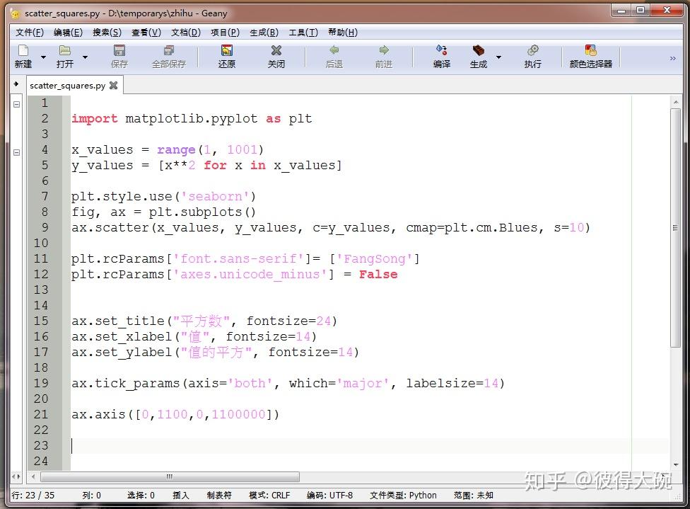Image resolution: width=690 pixels, height=509 pixels.
Task: Click the '编码: UTF-8' status bar entry
Action: click(x=329, y=496)
